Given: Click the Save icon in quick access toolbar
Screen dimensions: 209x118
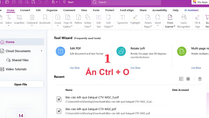Looking at the screenshot, I should 14,2.
